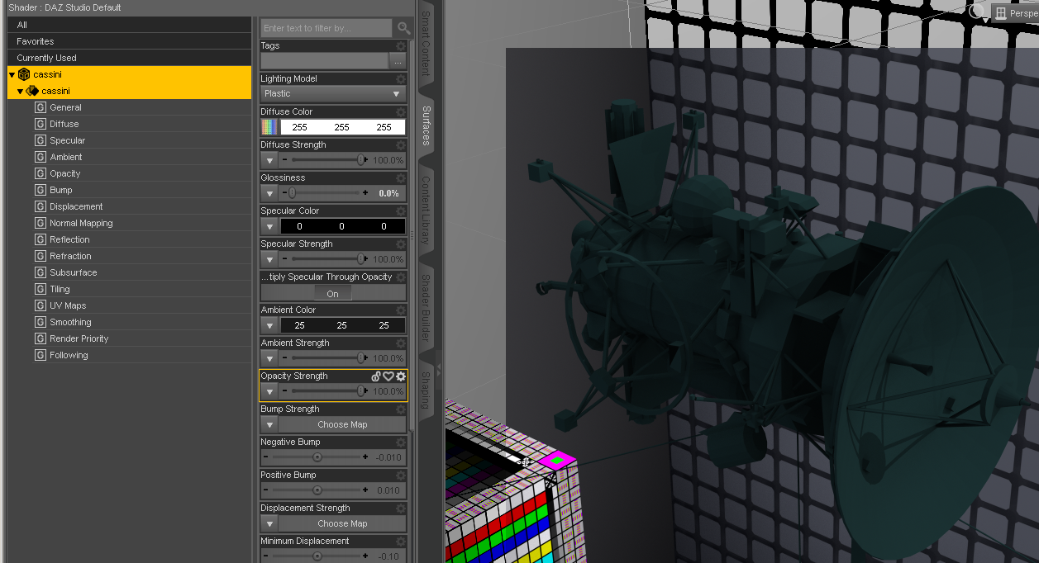This screenshot has height=563, width=1039.
Task: Select the Favorites filter category
Action: pyautogui.click(x=130, y=41)
